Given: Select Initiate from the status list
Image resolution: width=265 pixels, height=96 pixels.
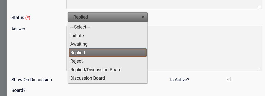Looking at the screenshot, I should [108, 36].
